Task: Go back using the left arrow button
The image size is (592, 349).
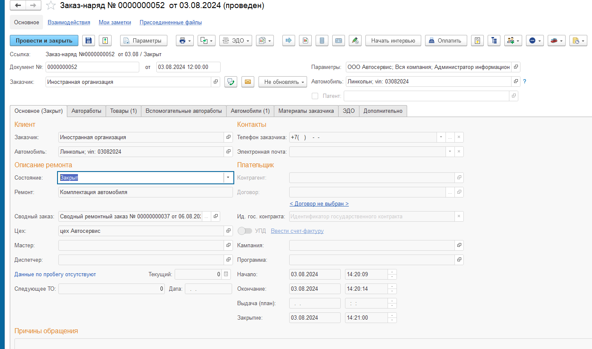Action: tap(18, 6)
